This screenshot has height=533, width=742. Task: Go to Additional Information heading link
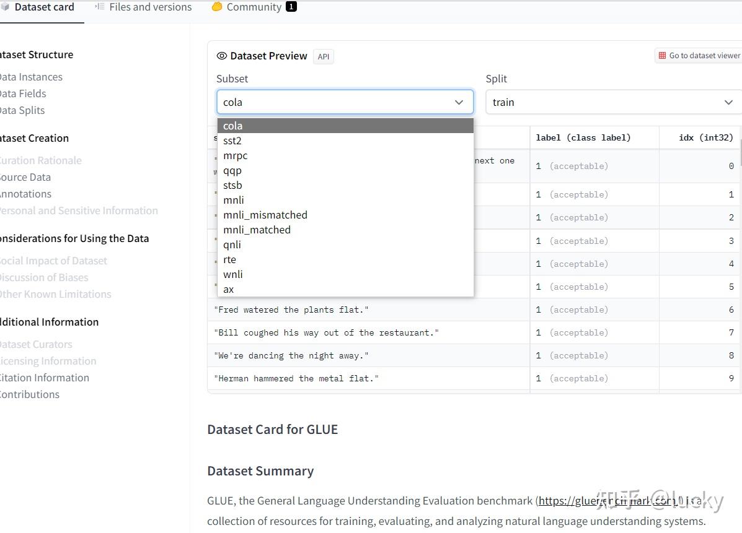(x=49, y=323)
